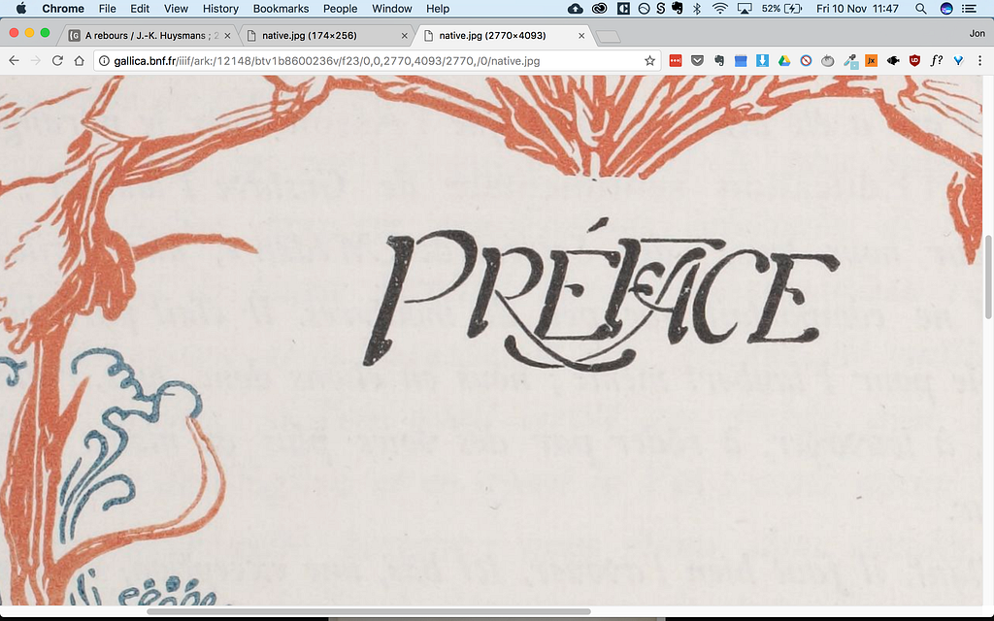The image size is (994, 621).
Task: Open the Chrome three-dot menu
Action: [x=980, y=61]
